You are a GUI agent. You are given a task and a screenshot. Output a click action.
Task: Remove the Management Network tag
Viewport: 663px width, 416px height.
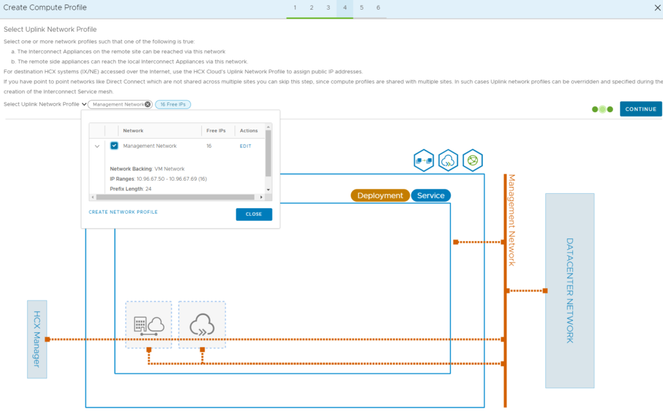click(148, 104)
